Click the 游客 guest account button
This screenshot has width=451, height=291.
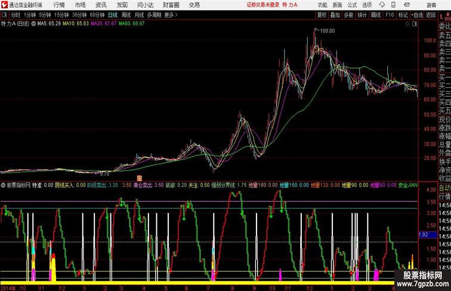431,5
